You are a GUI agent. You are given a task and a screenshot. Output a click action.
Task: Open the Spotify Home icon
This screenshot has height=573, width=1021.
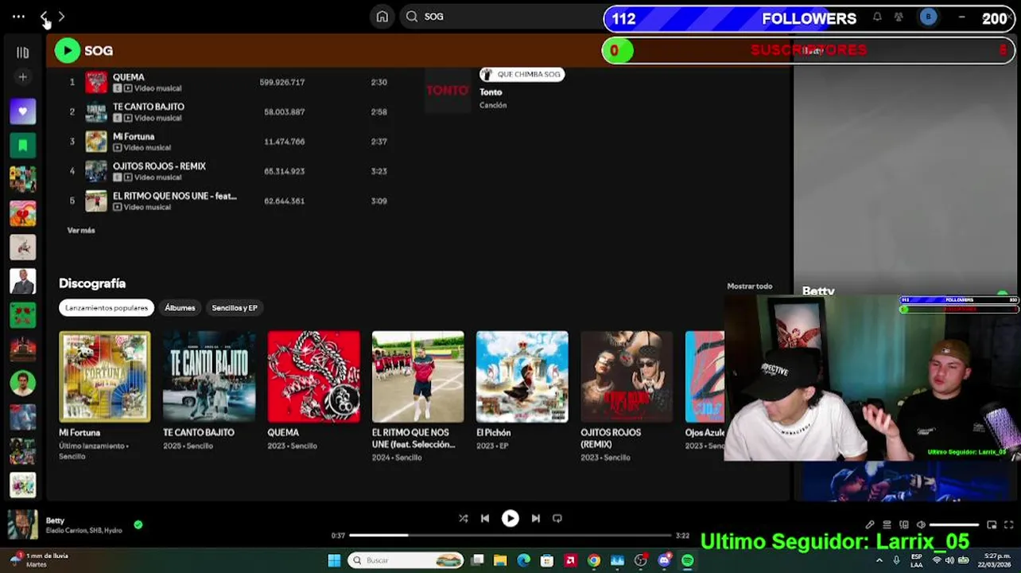pos(382,17)
